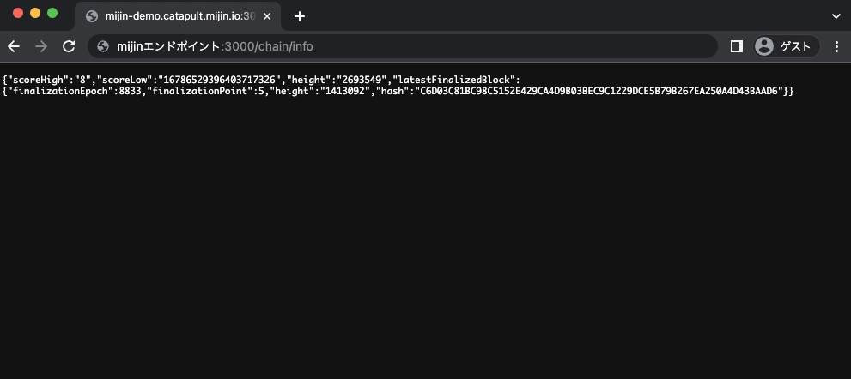Click the scoreLow value 16786529396403717326
Viewport: 851px width, 379px height.
click(x=219, y=81)
